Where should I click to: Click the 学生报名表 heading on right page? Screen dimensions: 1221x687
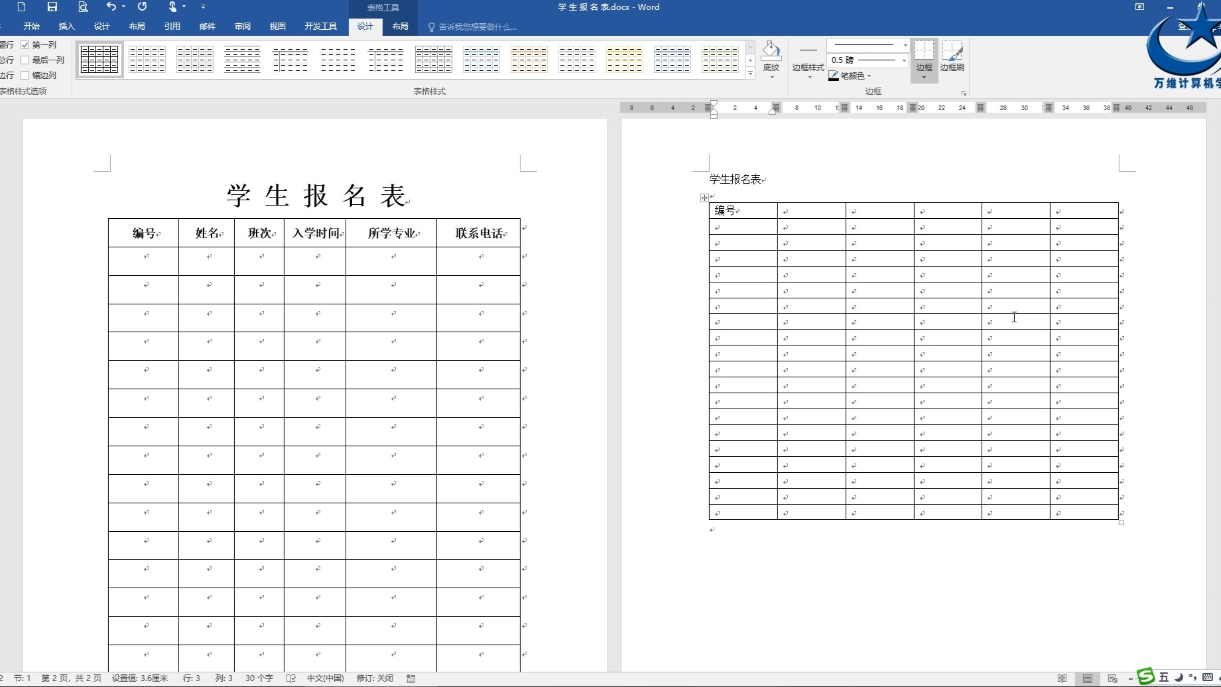pos(735,179)
